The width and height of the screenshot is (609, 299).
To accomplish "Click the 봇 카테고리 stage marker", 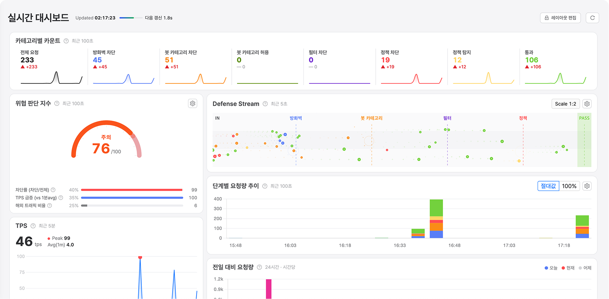I will tap(372, 118).
